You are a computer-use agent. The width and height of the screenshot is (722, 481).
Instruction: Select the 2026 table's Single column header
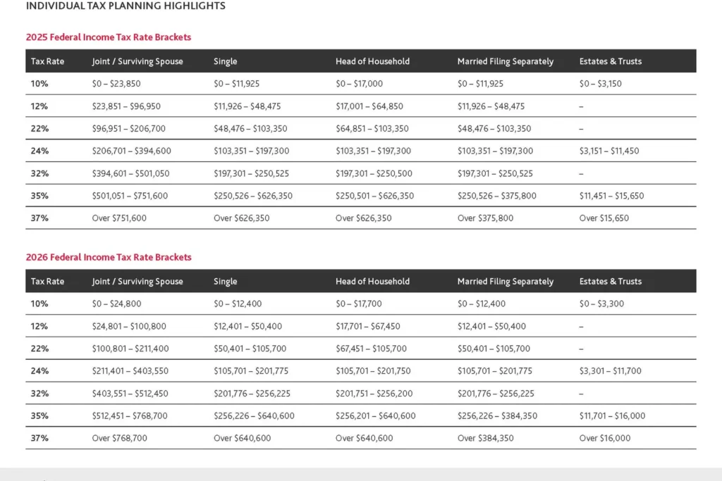(x=226, y=282)
